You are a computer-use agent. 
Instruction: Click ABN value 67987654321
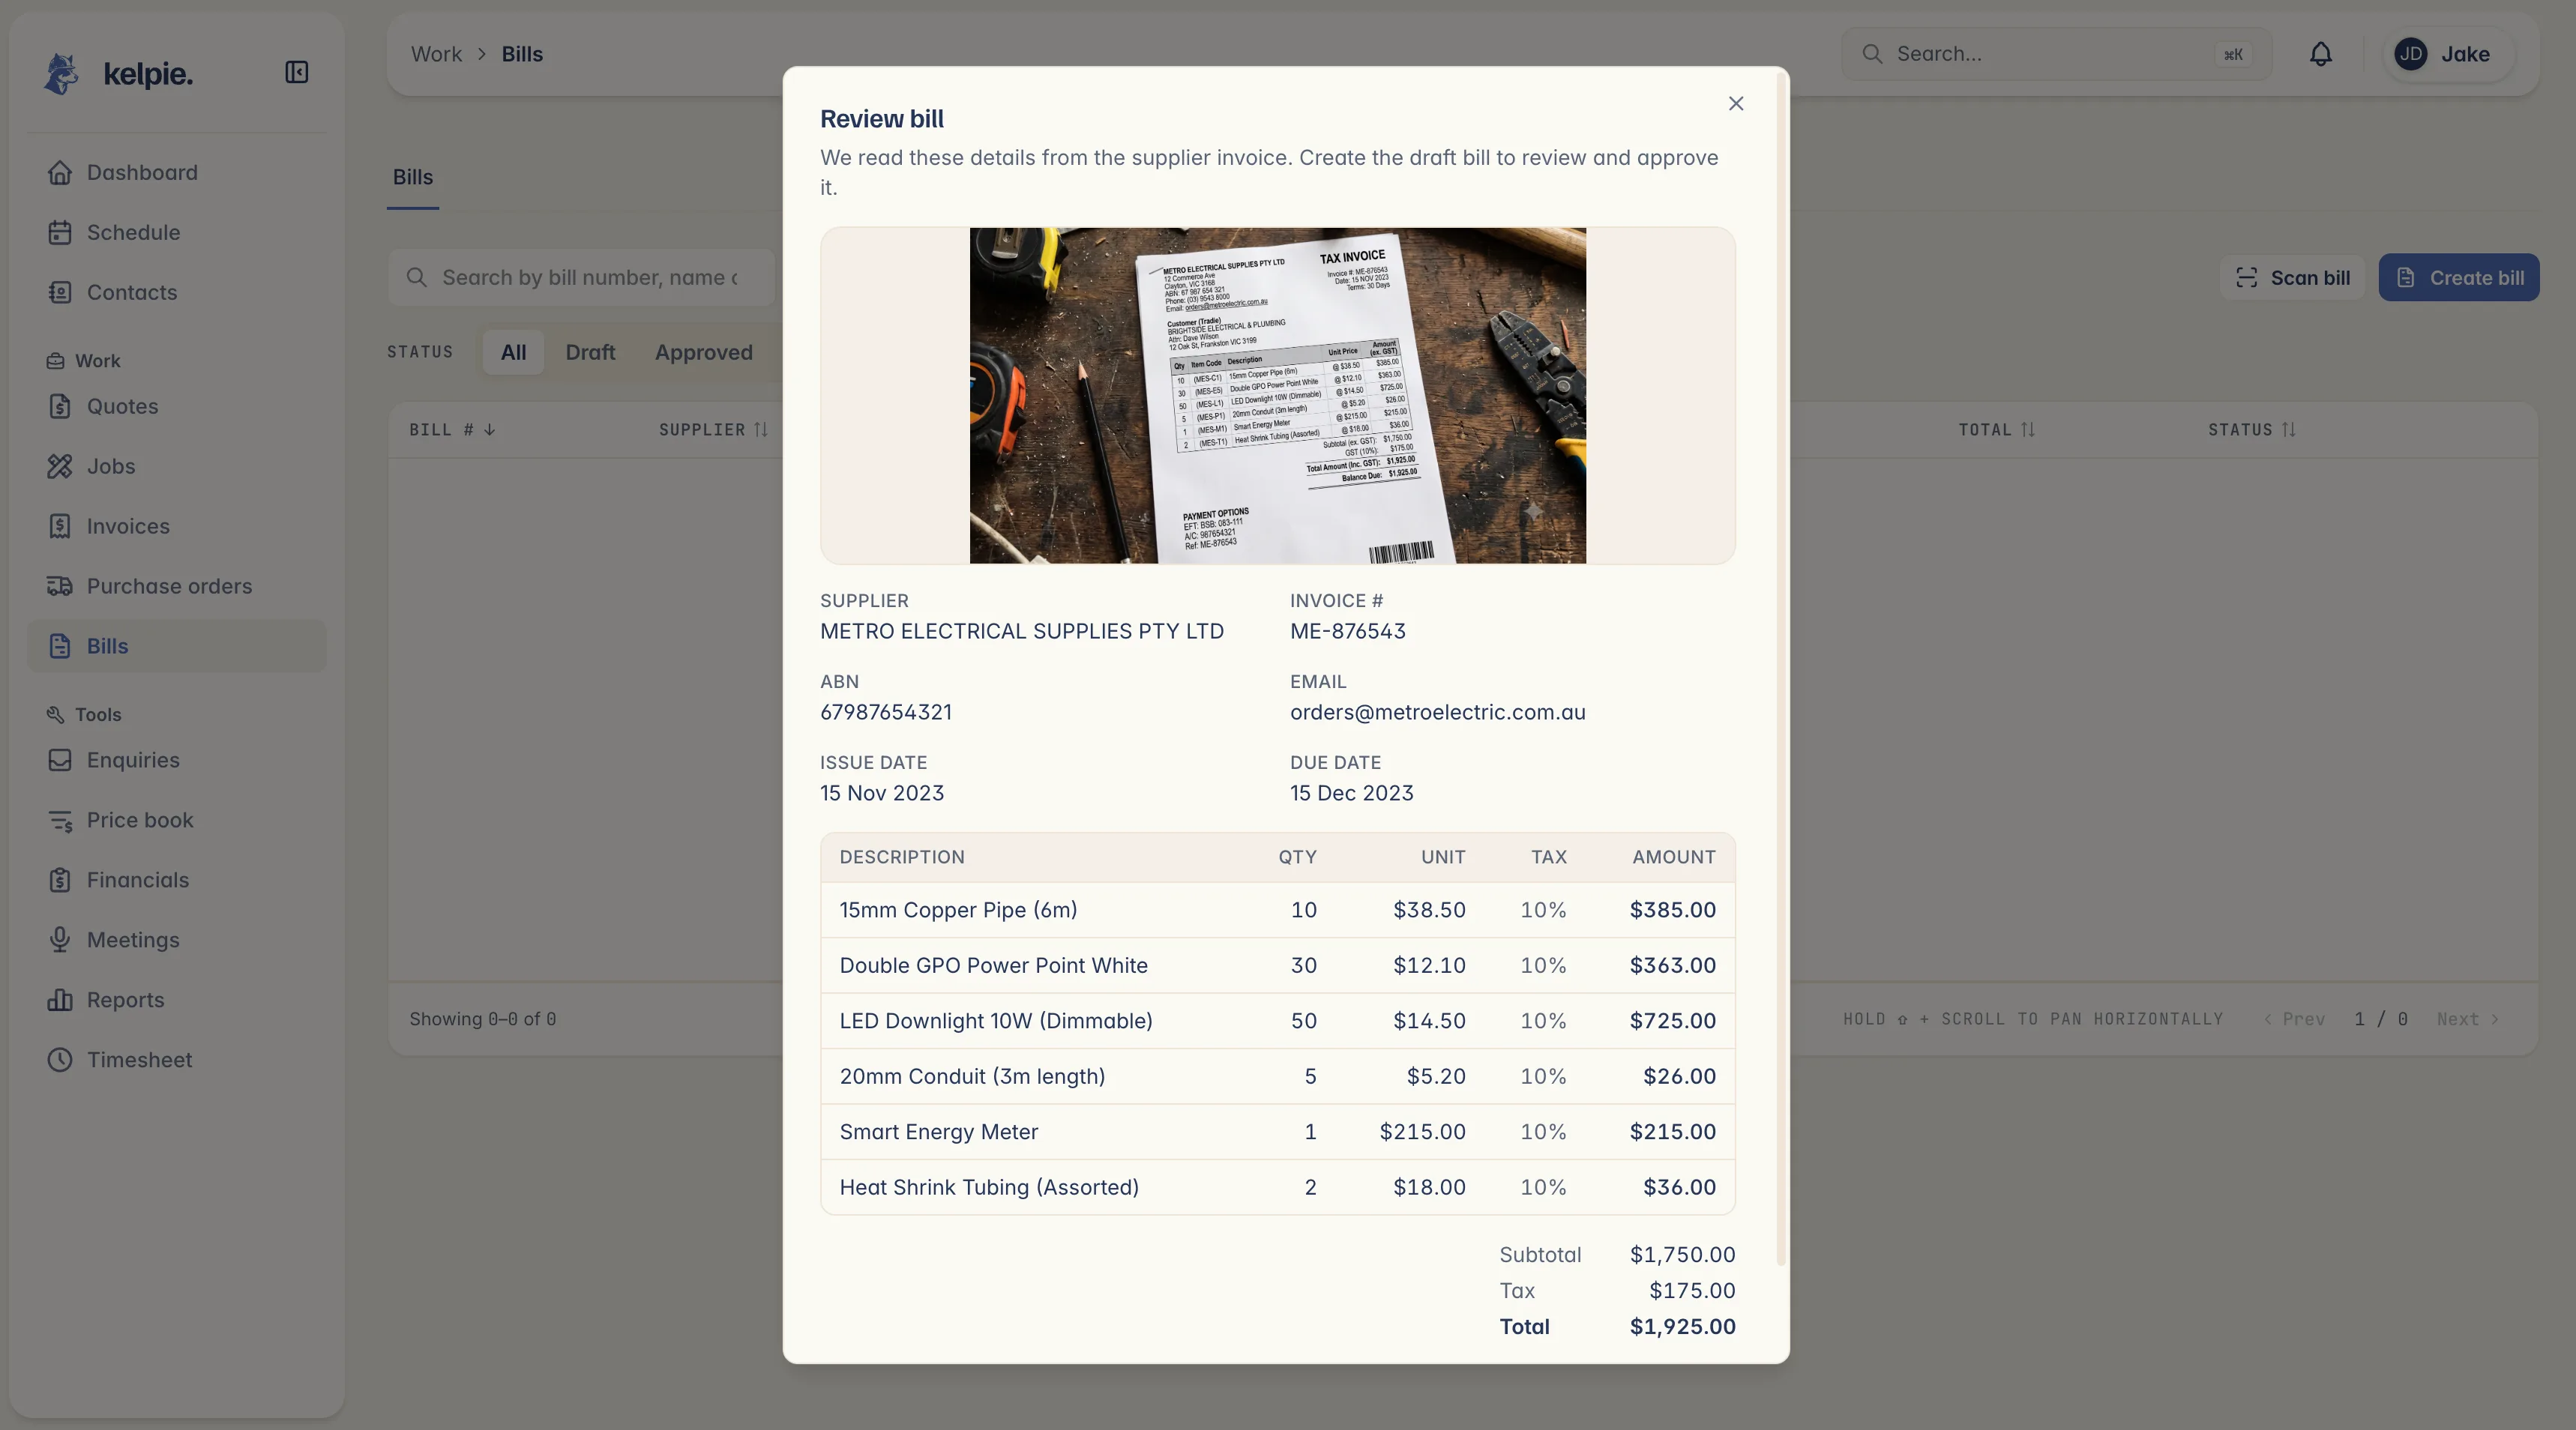click(x=885, y=713)
